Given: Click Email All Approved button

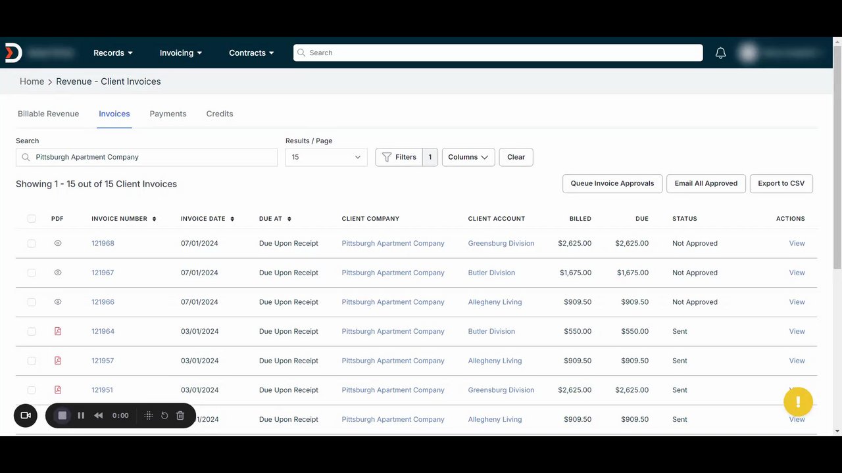Looking at the screenshot, I should coord(706,183).
